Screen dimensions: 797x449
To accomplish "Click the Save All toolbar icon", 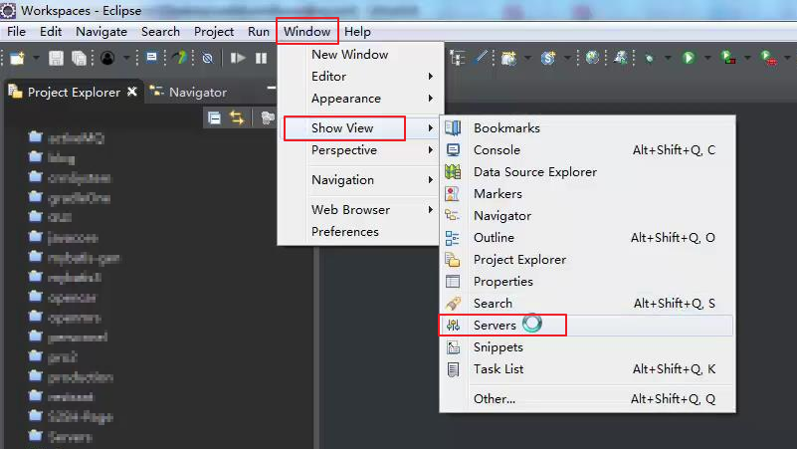I will coord(79,58).
